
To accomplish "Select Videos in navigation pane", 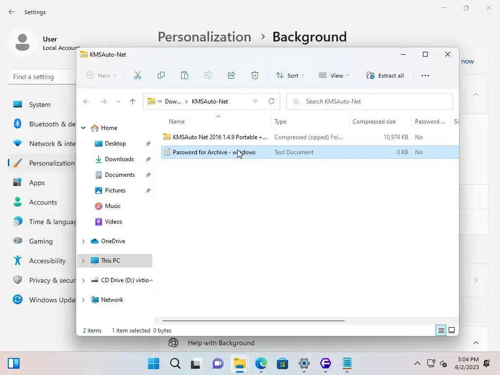I will pyautogui.click(x=113, y=222).
